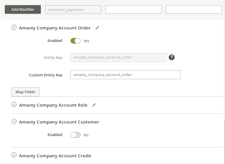
Task: Expand Amasty Company Account Credit circle chevron icon
Action: pos(14,155)
